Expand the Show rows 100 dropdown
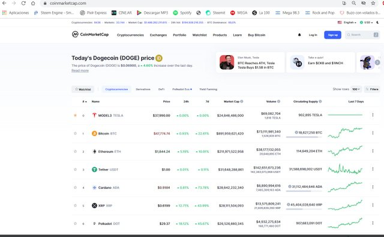This screenshot has height=237, width=384. point(356,89)
